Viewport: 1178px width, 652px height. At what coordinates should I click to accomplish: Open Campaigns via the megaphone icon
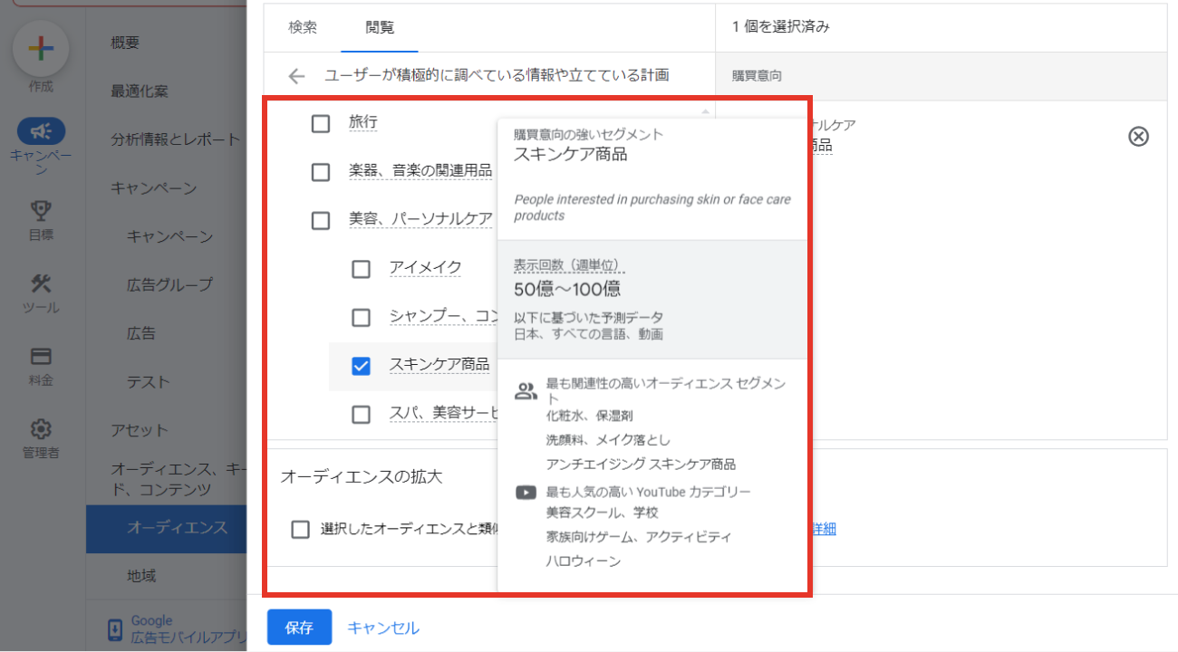point(41,131)
